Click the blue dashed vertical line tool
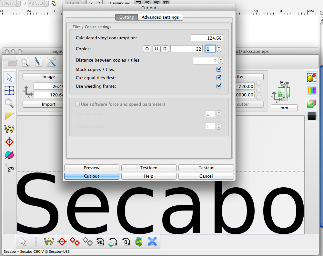The height and width of the screenshot is (256, 323). coord(36,241)
